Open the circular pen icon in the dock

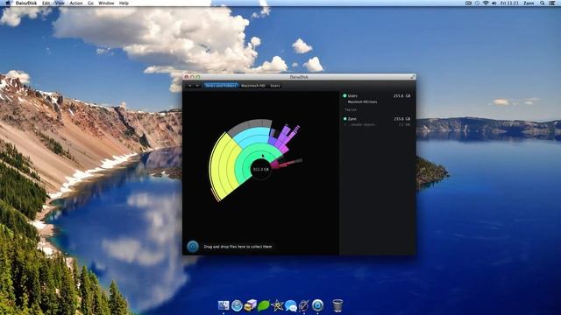(304, 305)
